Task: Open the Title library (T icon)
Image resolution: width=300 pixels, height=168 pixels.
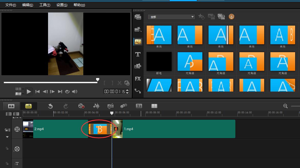Action: coord(138,54)
